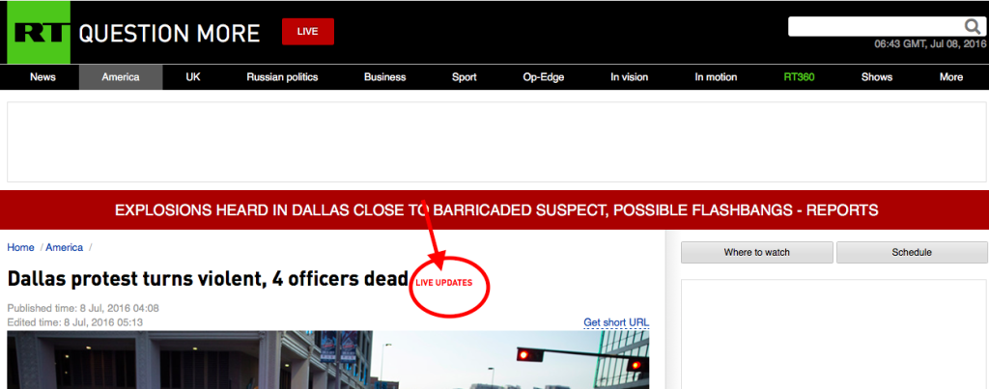Click the search magnifier icon
989x389 pixels.
972,26
